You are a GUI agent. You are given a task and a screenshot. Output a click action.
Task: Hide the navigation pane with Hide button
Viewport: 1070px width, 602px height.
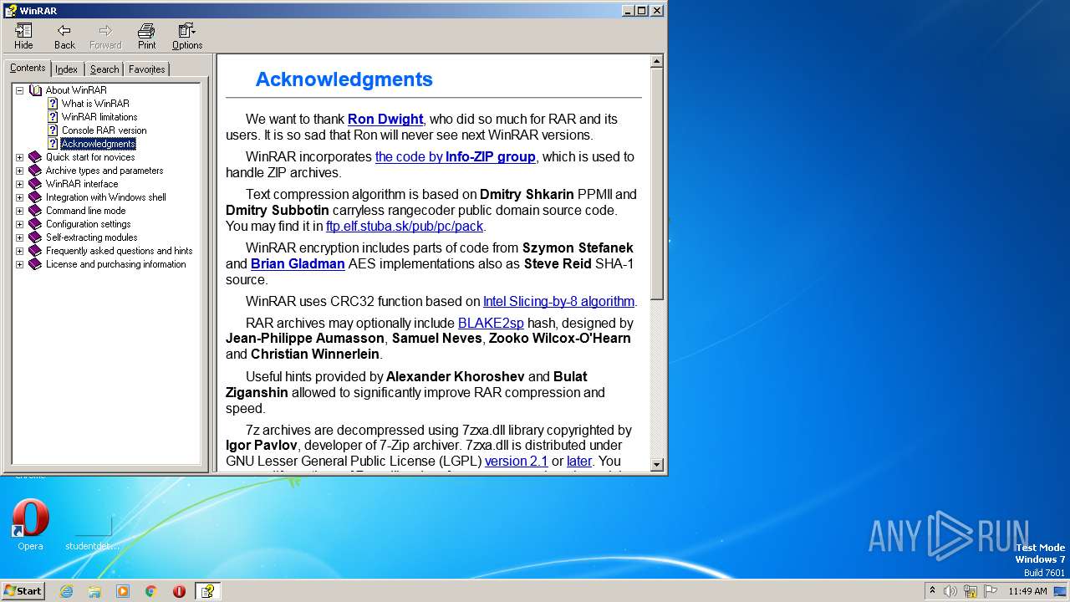(x=23, y=36)
